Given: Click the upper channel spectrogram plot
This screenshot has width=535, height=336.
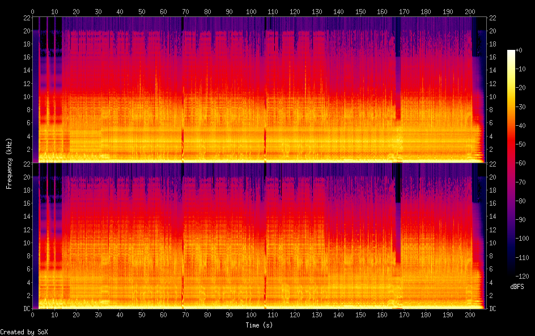Looking at the screenshot, I should click(259, 90).
